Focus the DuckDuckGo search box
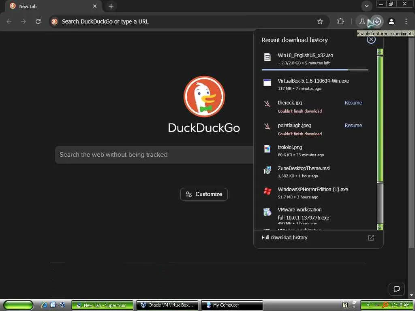The height and width of the screenshot is (311, 415). (x=154, y=155)
